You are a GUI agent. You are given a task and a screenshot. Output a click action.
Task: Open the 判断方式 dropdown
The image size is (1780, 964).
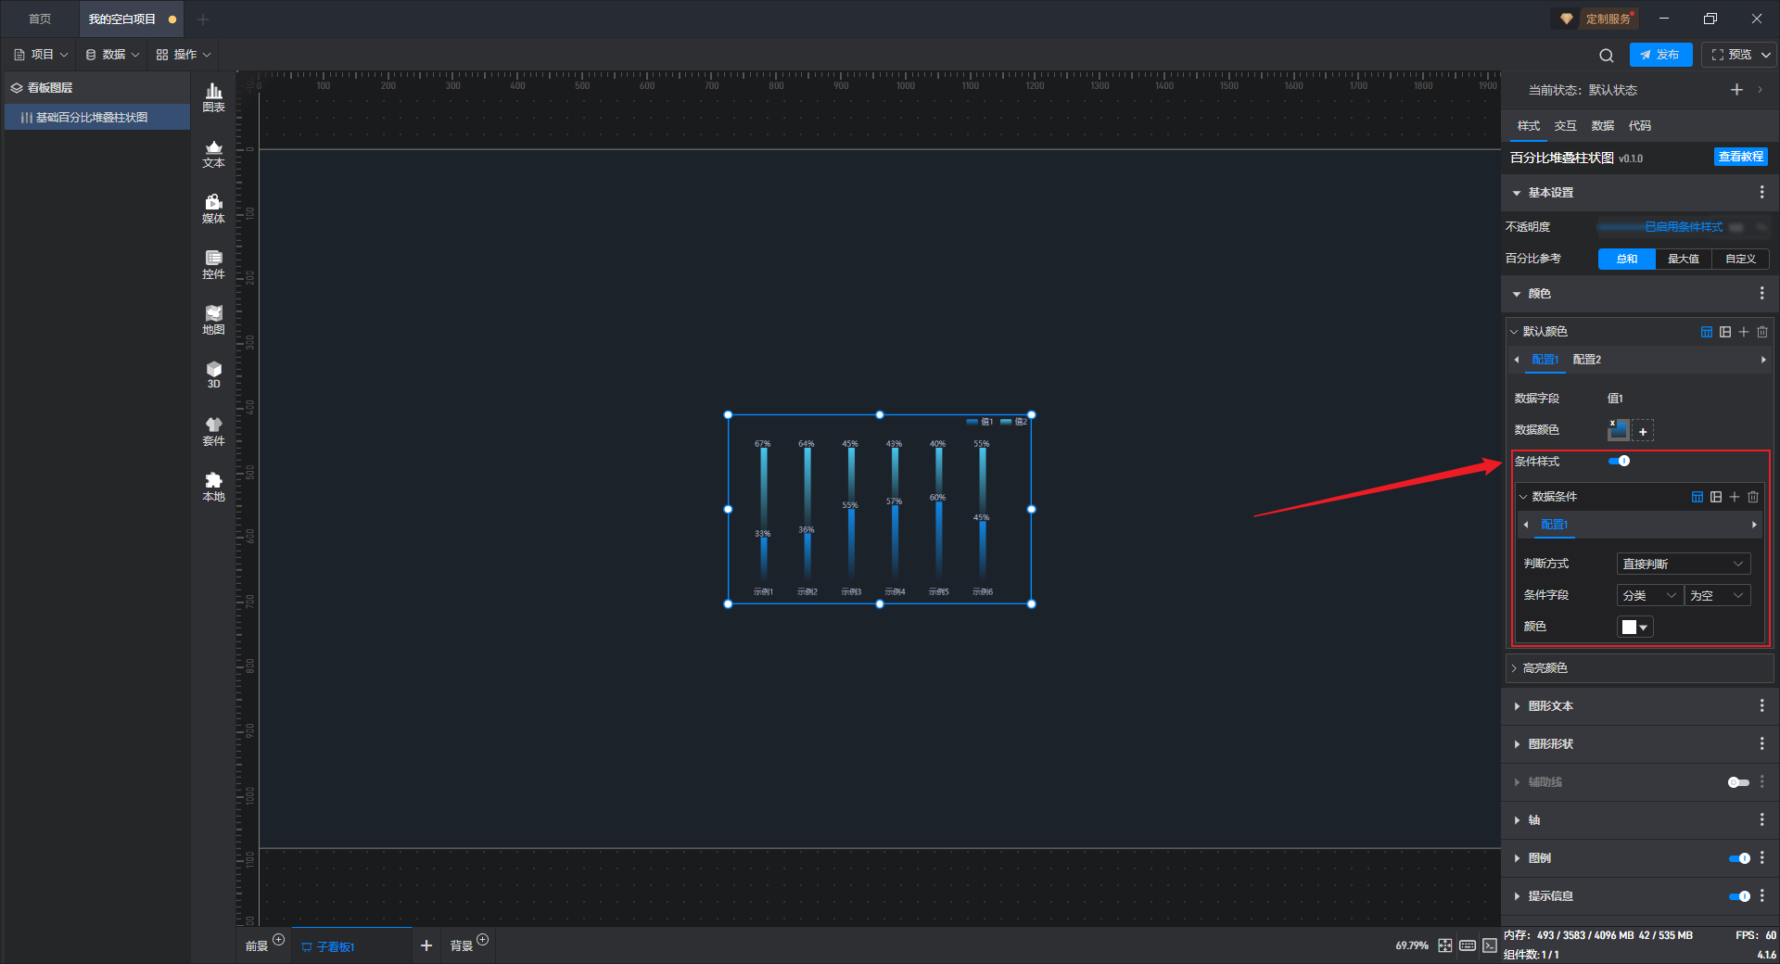tap(1684, 564)
